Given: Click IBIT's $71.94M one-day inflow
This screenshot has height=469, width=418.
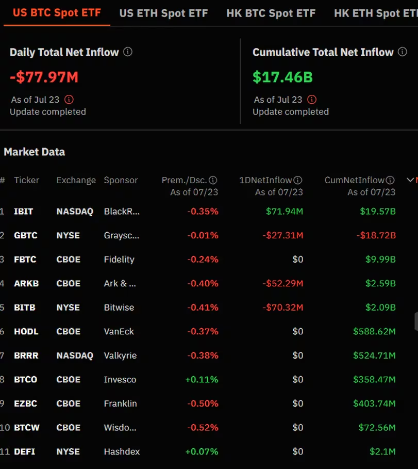Looking at the screenshot, I should 285,212.
